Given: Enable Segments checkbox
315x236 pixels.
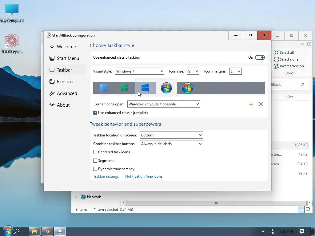Looking at the screenshot, I should coord(95,160).
